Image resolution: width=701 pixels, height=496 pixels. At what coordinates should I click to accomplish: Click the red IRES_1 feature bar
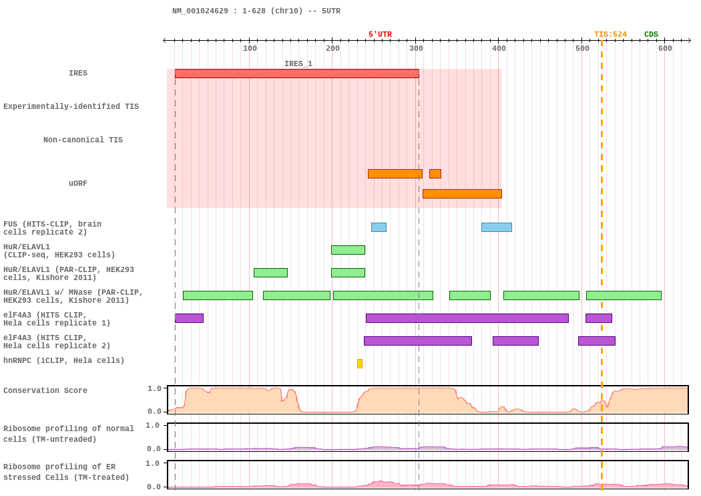coord(297,74)
